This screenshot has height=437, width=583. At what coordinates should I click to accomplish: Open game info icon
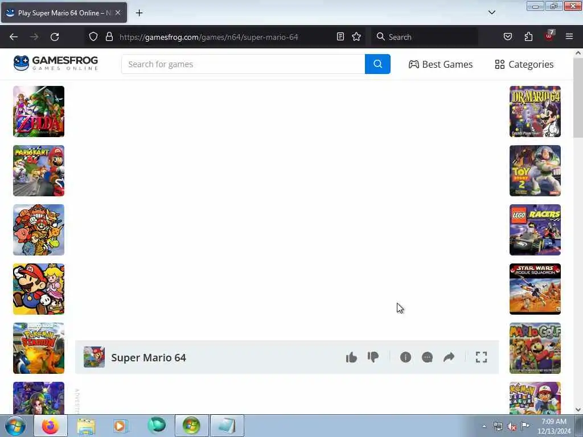[x=405, y=357]
